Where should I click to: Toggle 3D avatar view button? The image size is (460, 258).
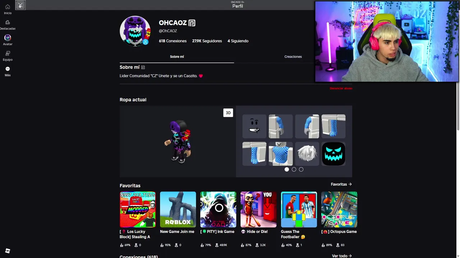click(228, 113)
